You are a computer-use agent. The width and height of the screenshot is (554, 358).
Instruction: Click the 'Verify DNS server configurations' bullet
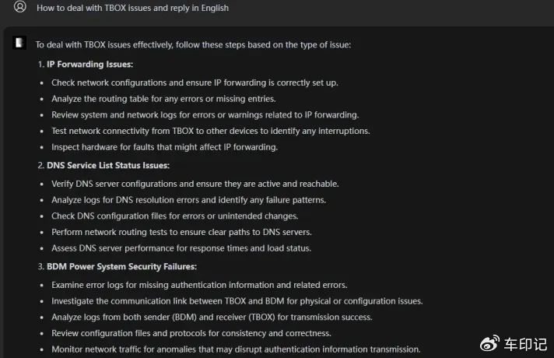click(195, 184)
